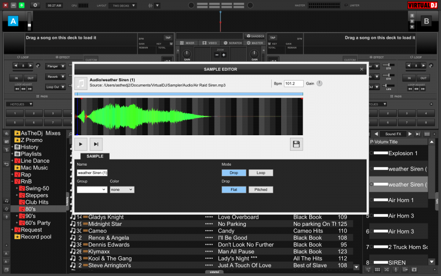Image resolution: width=441 pixels, height=276 pixels.
Task: Expand the History folder
Action: [12, 147]
